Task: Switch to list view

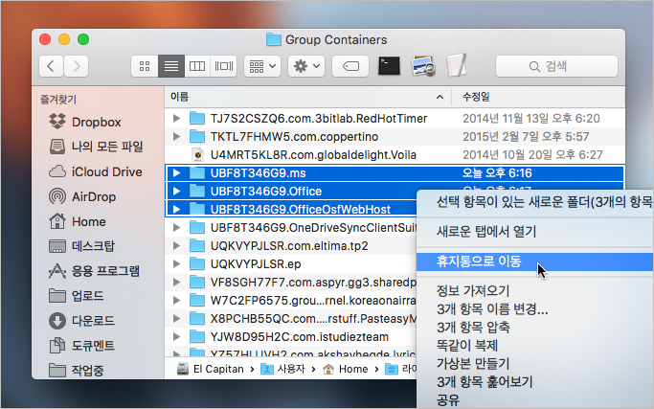Action: (x=171, y=66)
